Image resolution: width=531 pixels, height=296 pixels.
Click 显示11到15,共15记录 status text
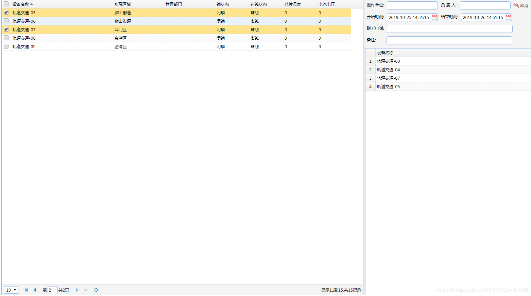(x=341, y=290)
